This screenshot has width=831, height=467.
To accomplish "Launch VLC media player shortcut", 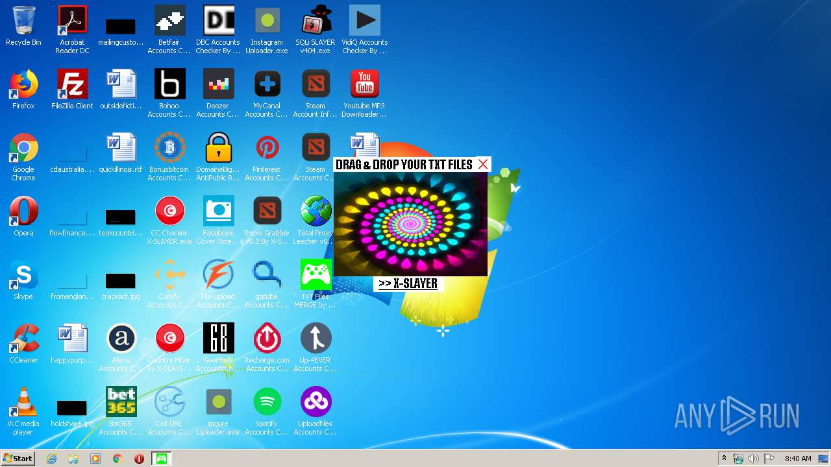I will 23,403.
